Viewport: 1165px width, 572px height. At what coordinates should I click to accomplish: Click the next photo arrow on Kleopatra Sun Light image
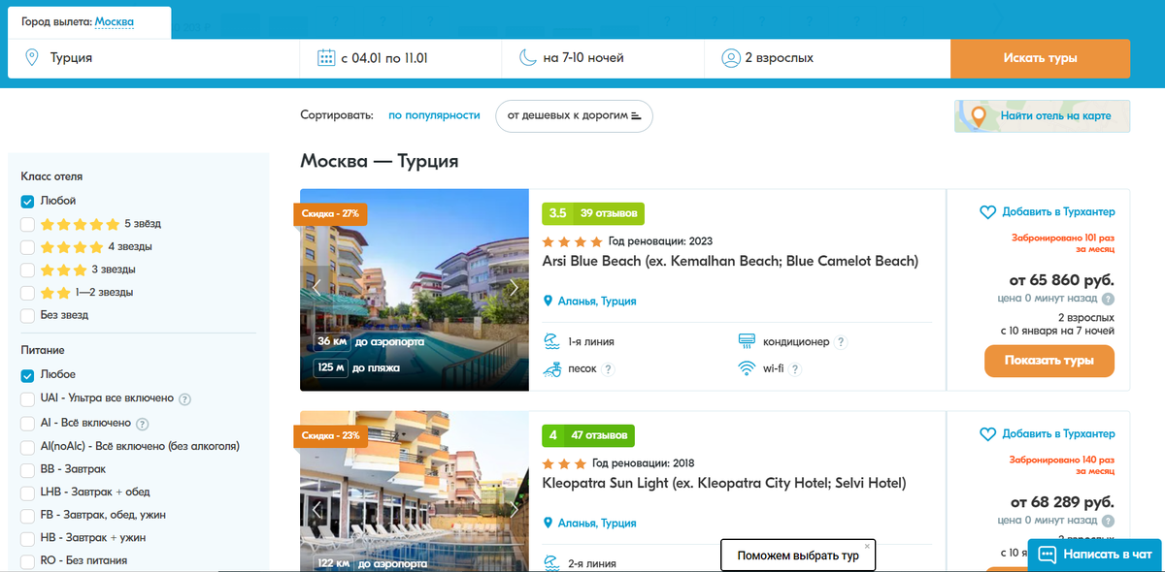(x=514, y=509)
